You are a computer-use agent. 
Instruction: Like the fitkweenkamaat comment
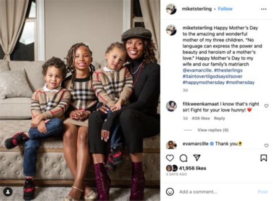(266, 106)
